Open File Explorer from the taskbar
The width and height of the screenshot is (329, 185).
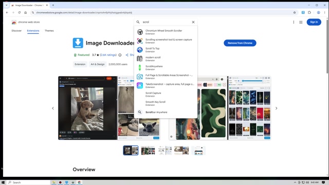[54, 182]
